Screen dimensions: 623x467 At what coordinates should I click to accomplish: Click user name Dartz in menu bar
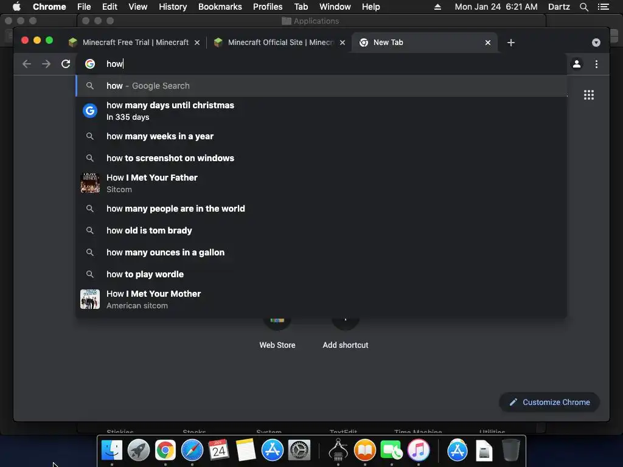(x=559, y=7)
